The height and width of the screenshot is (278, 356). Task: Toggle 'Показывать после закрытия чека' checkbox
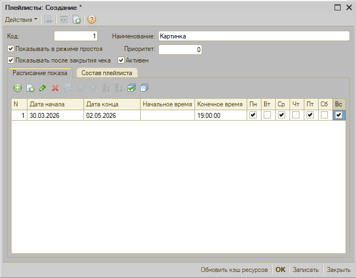11,60
